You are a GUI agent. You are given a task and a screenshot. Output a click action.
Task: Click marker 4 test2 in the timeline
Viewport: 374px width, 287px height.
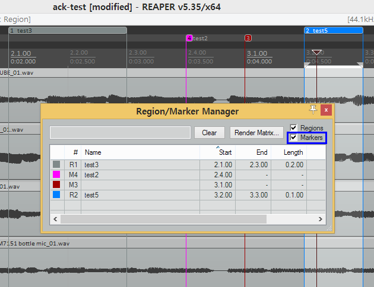(189, 38)
